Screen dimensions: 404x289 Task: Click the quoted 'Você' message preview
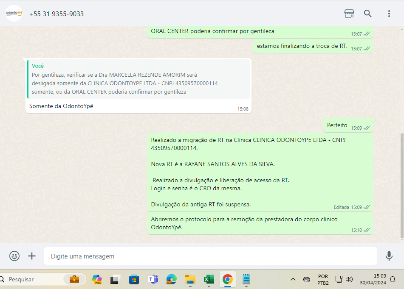pyautogui.click(x=138, y=79)
